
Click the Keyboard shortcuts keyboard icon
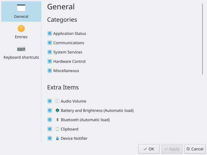[x=21, y=49]
